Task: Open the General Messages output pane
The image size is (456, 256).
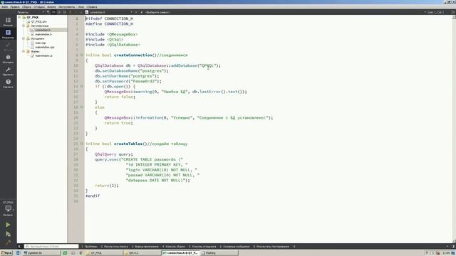Action: 234,247
